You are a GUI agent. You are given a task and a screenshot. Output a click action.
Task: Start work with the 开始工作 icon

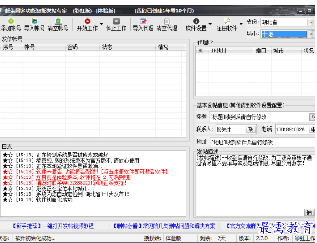pos(87,21)
